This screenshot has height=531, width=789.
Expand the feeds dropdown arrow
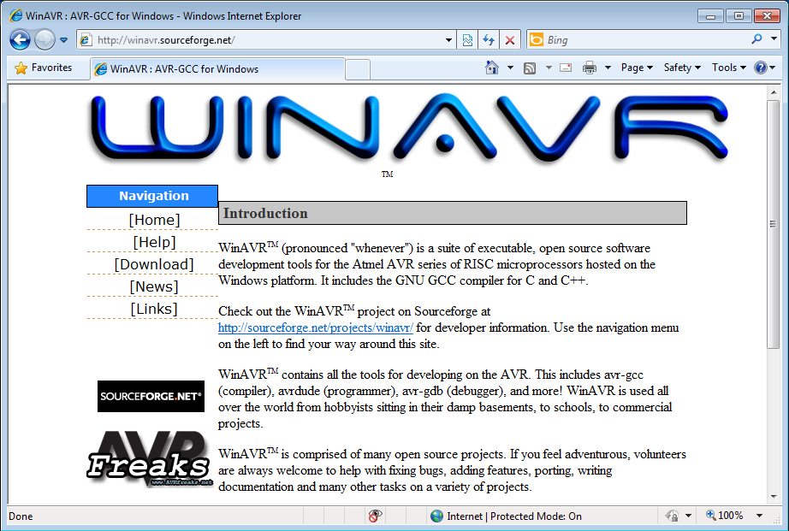[549, 68]
